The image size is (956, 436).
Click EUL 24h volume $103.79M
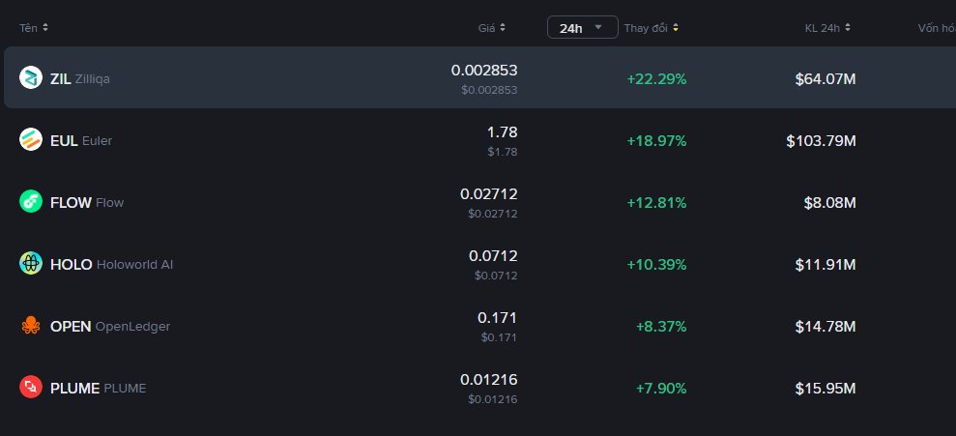click(x=822, y=141)
